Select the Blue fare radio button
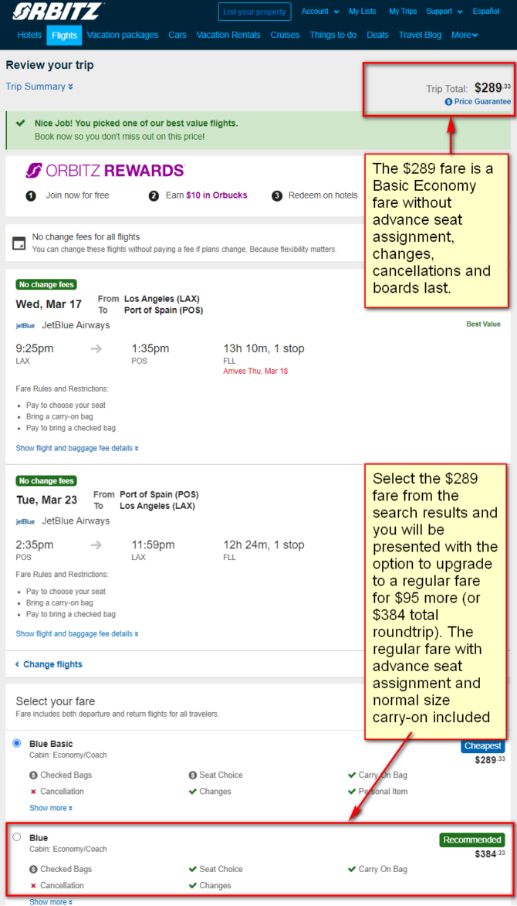This screenshot has width=517, height=906. (x=17, y=836)
